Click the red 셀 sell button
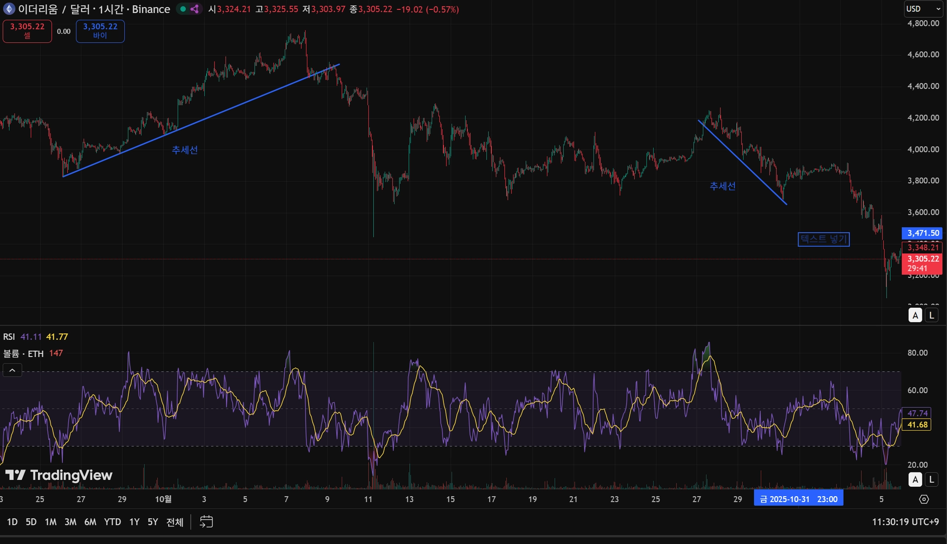 click(27, 31)
